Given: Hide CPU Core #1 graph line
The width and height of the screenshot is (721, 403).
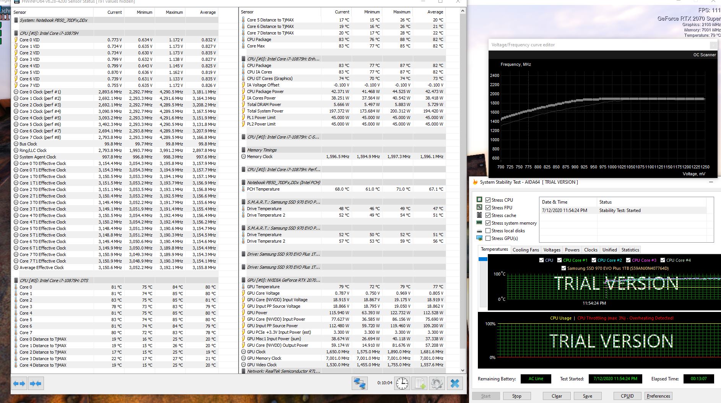Looking at the screenshot, I should click(x=560, y=260).
